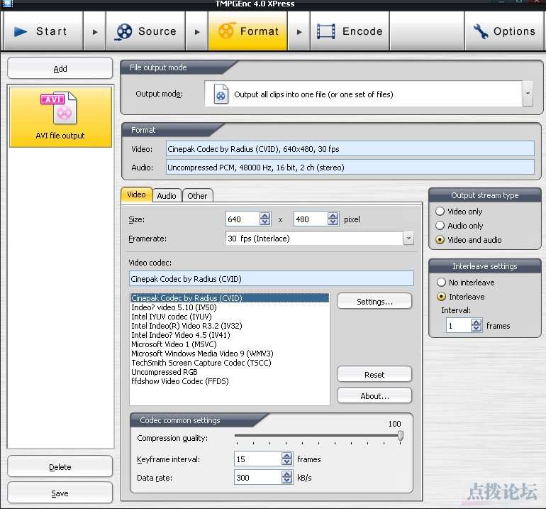The width and height of the screenshot is (546, 509).
Task: Switch to the Video tab
Action: [x=136, y=195]
